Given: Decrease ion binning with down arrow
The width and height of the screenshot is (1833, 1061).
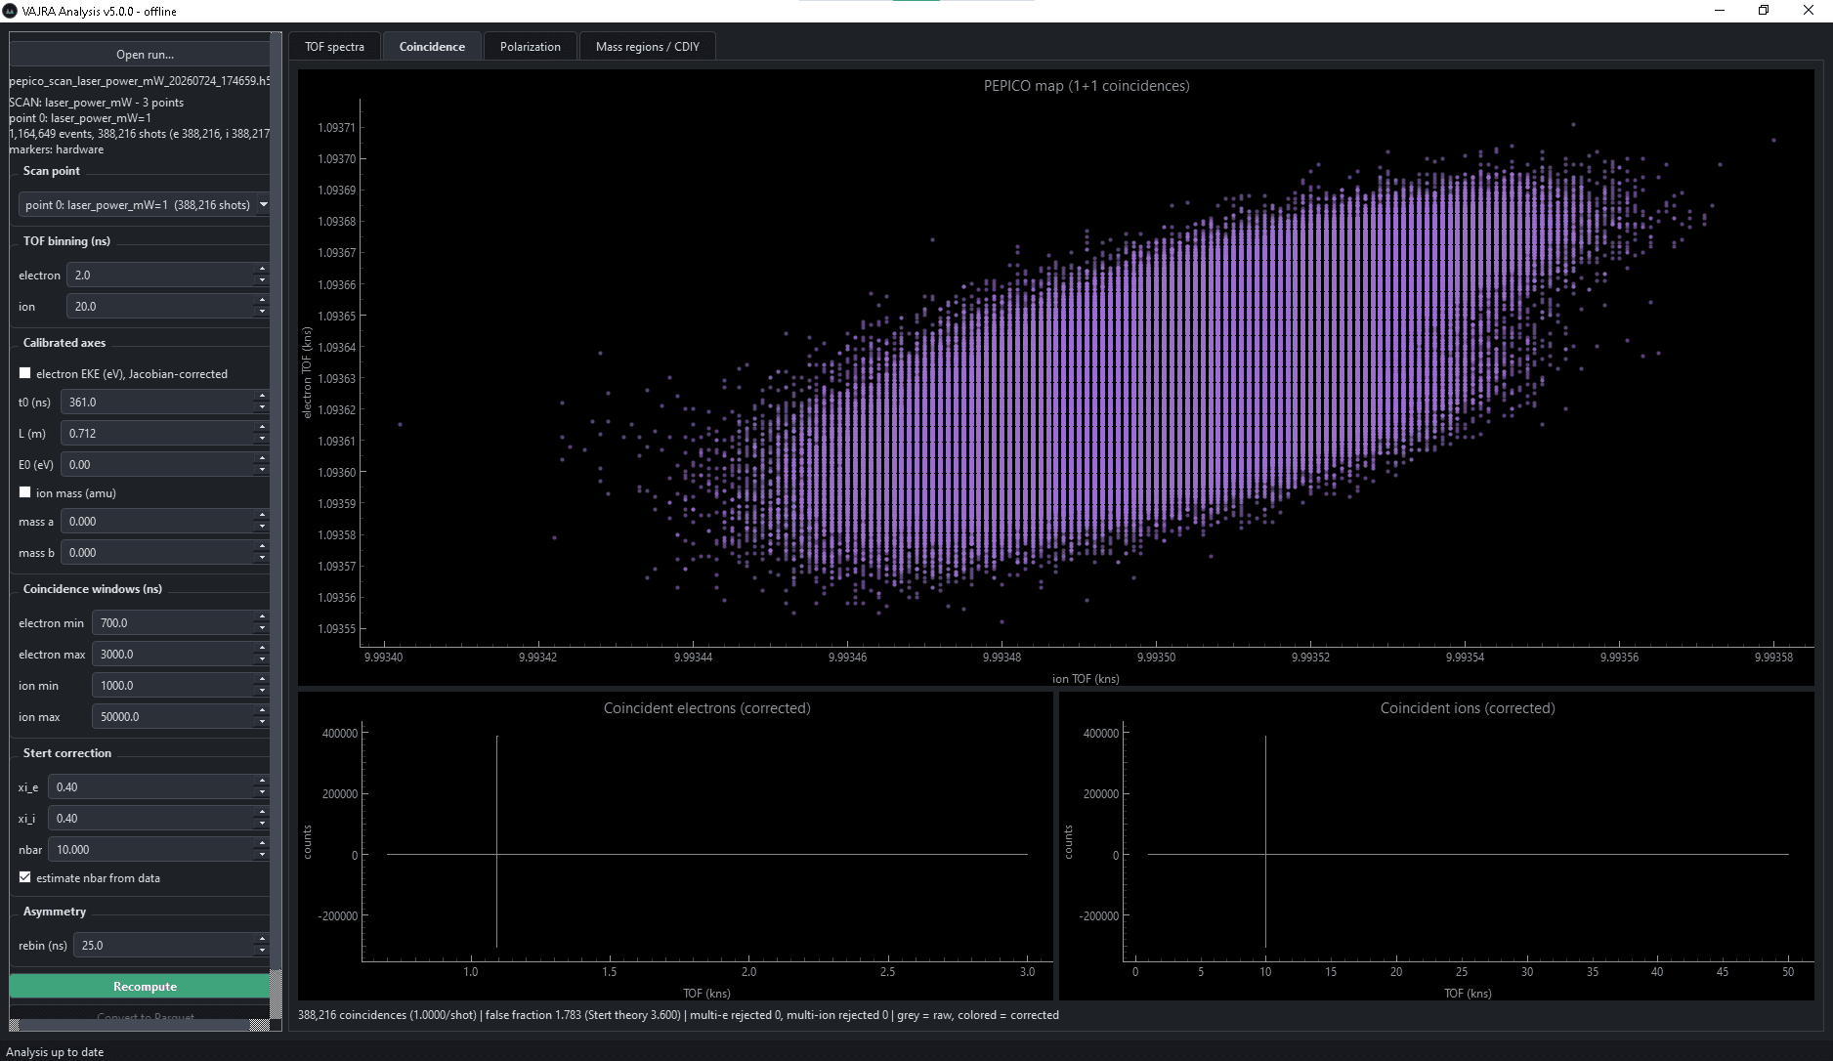Looking at the screenshot, I should [x=262, y=313].
